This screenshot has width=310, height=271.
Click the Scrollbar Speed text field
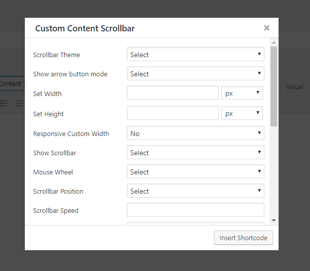point(195,210)
